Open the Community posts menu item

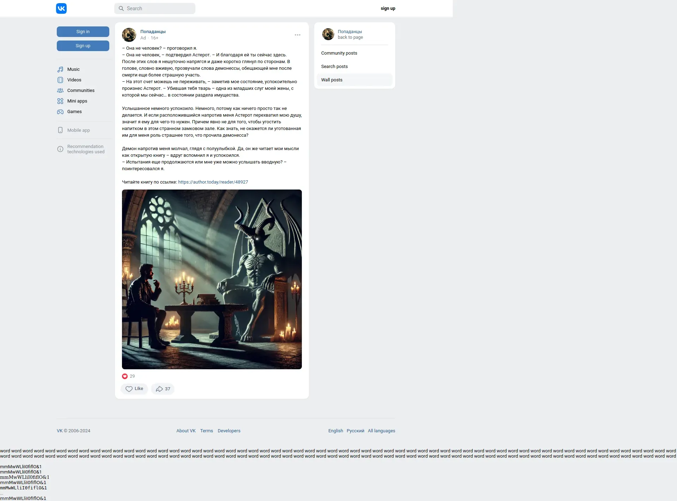click(339, 53)
